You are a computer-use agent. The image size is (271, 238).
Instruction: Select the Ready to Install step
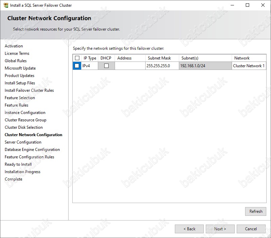coord(18,164)
